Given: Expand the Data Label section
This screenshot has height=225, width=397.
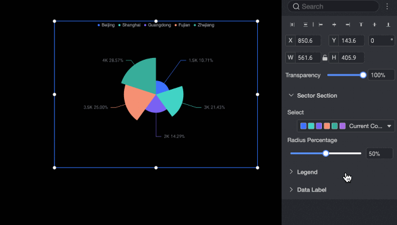Looking at the screenshot, I should 291,190.
